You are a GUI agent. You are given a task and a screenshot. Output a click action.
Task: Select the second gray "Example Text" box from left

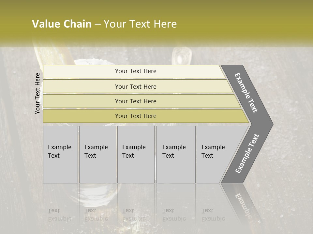click(x=97, y=154)
